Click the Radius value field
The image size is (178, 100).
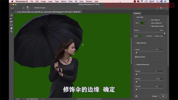click(159, 49)
